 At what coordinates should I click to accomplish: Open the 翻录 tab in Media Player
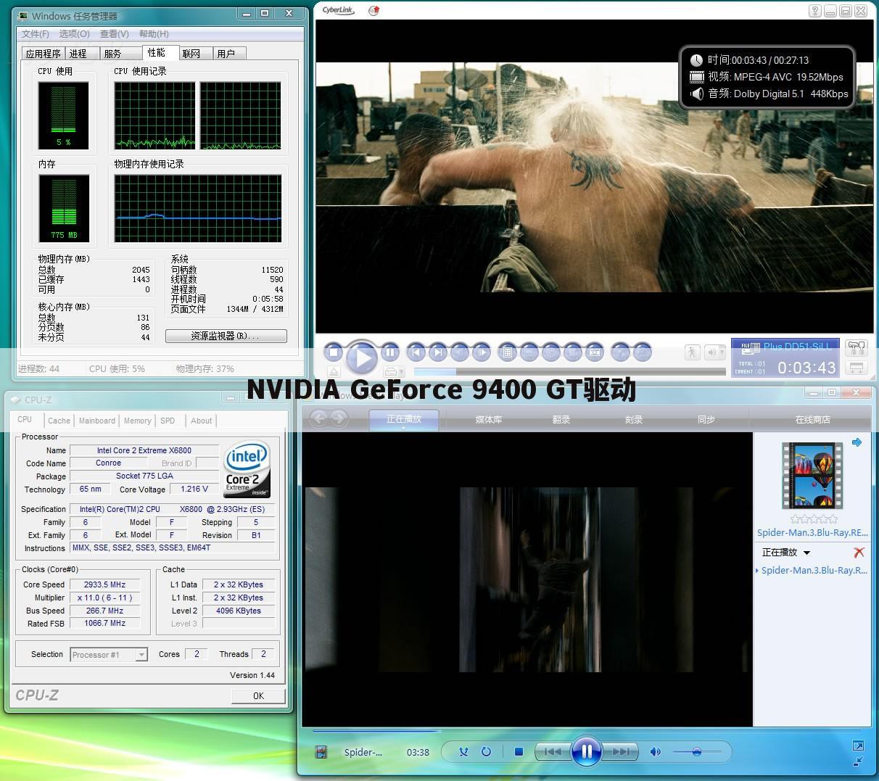click(x=561, y=419)
